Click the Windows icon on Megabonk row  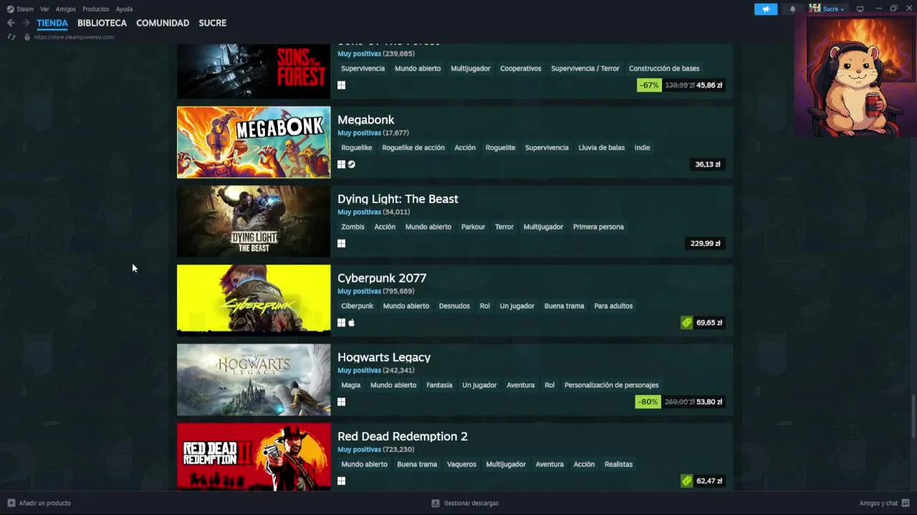pos(341,165)
